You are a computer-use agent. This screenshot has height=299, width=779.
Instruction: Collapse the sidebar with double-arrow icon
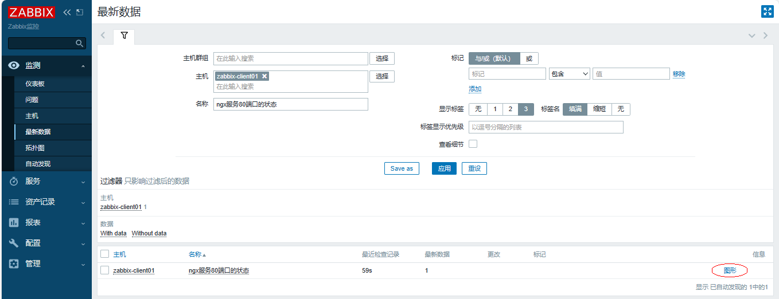(67, 12)
